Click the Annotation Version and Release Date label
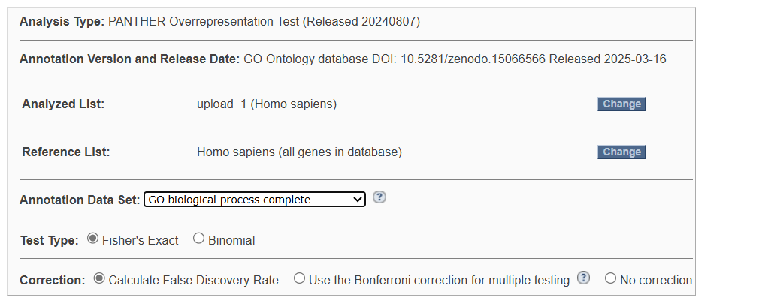The image size is (759, 304). pyautogui.click(x=130, y=59)
